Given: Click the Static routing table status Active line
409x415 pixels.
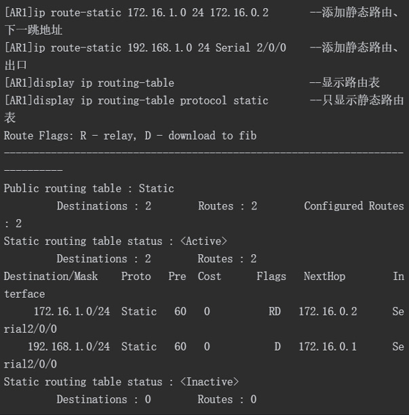Looking at the screenshot, I should click(x=115, y=241).
